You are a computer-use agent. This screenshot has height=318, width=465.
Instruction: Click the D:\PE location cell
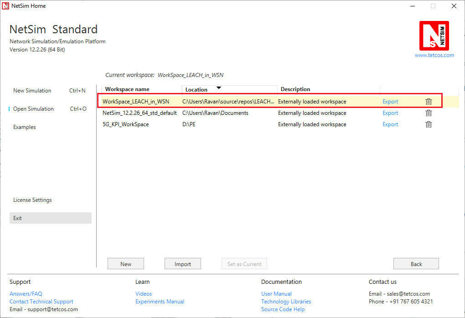[x=189, y=124]
